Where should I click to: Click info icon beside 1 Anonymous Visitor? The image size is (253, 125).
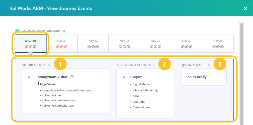click(x=72, y=77)
